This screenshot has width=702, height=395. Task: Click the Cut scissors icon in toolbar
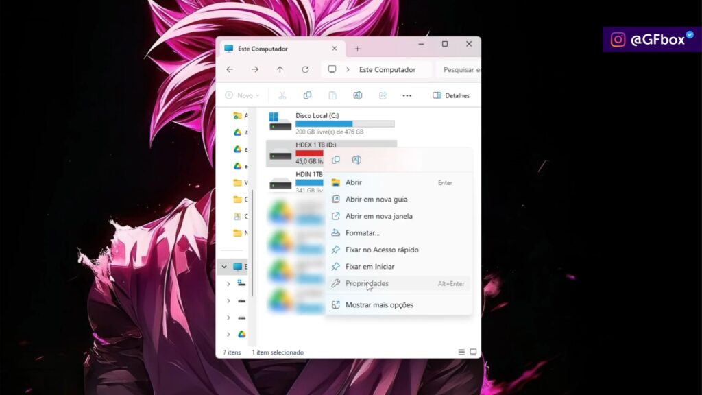pyautogui.click(x=282, y=95)
